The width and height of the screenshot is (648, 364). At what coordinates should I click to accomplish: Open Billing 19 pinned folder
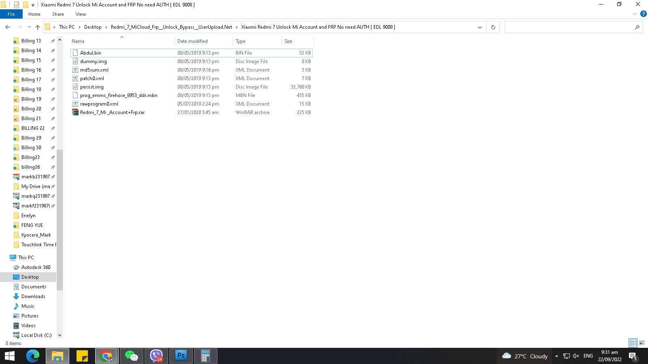[31, 99]
